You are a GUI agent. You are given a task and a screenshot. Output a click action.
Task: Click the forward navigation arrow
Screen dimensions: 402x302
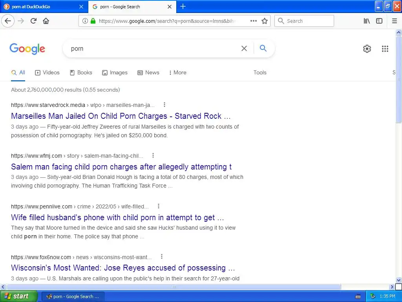coord(21,21)
